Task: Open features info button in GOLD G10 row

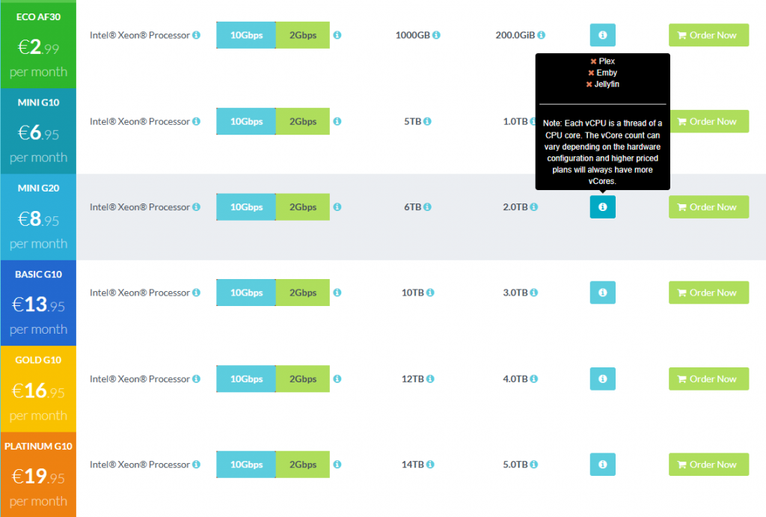Action: click(x=602, y=379)
